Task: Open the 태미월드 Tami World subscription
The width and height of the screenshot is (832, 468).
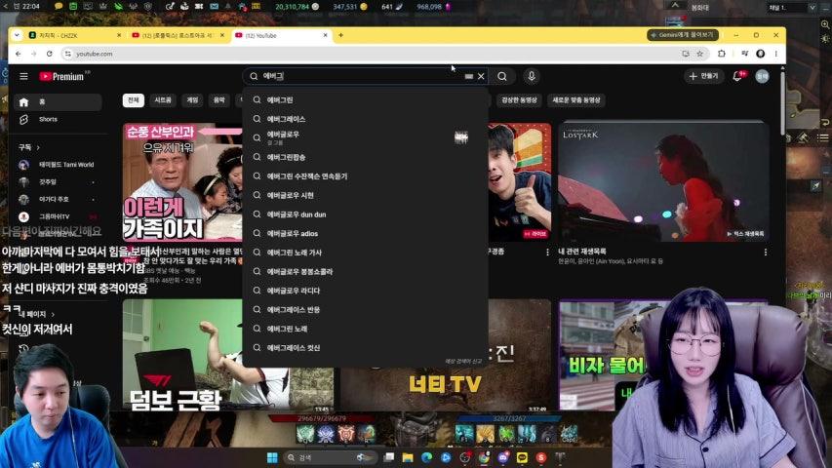Action: point(58,165)
